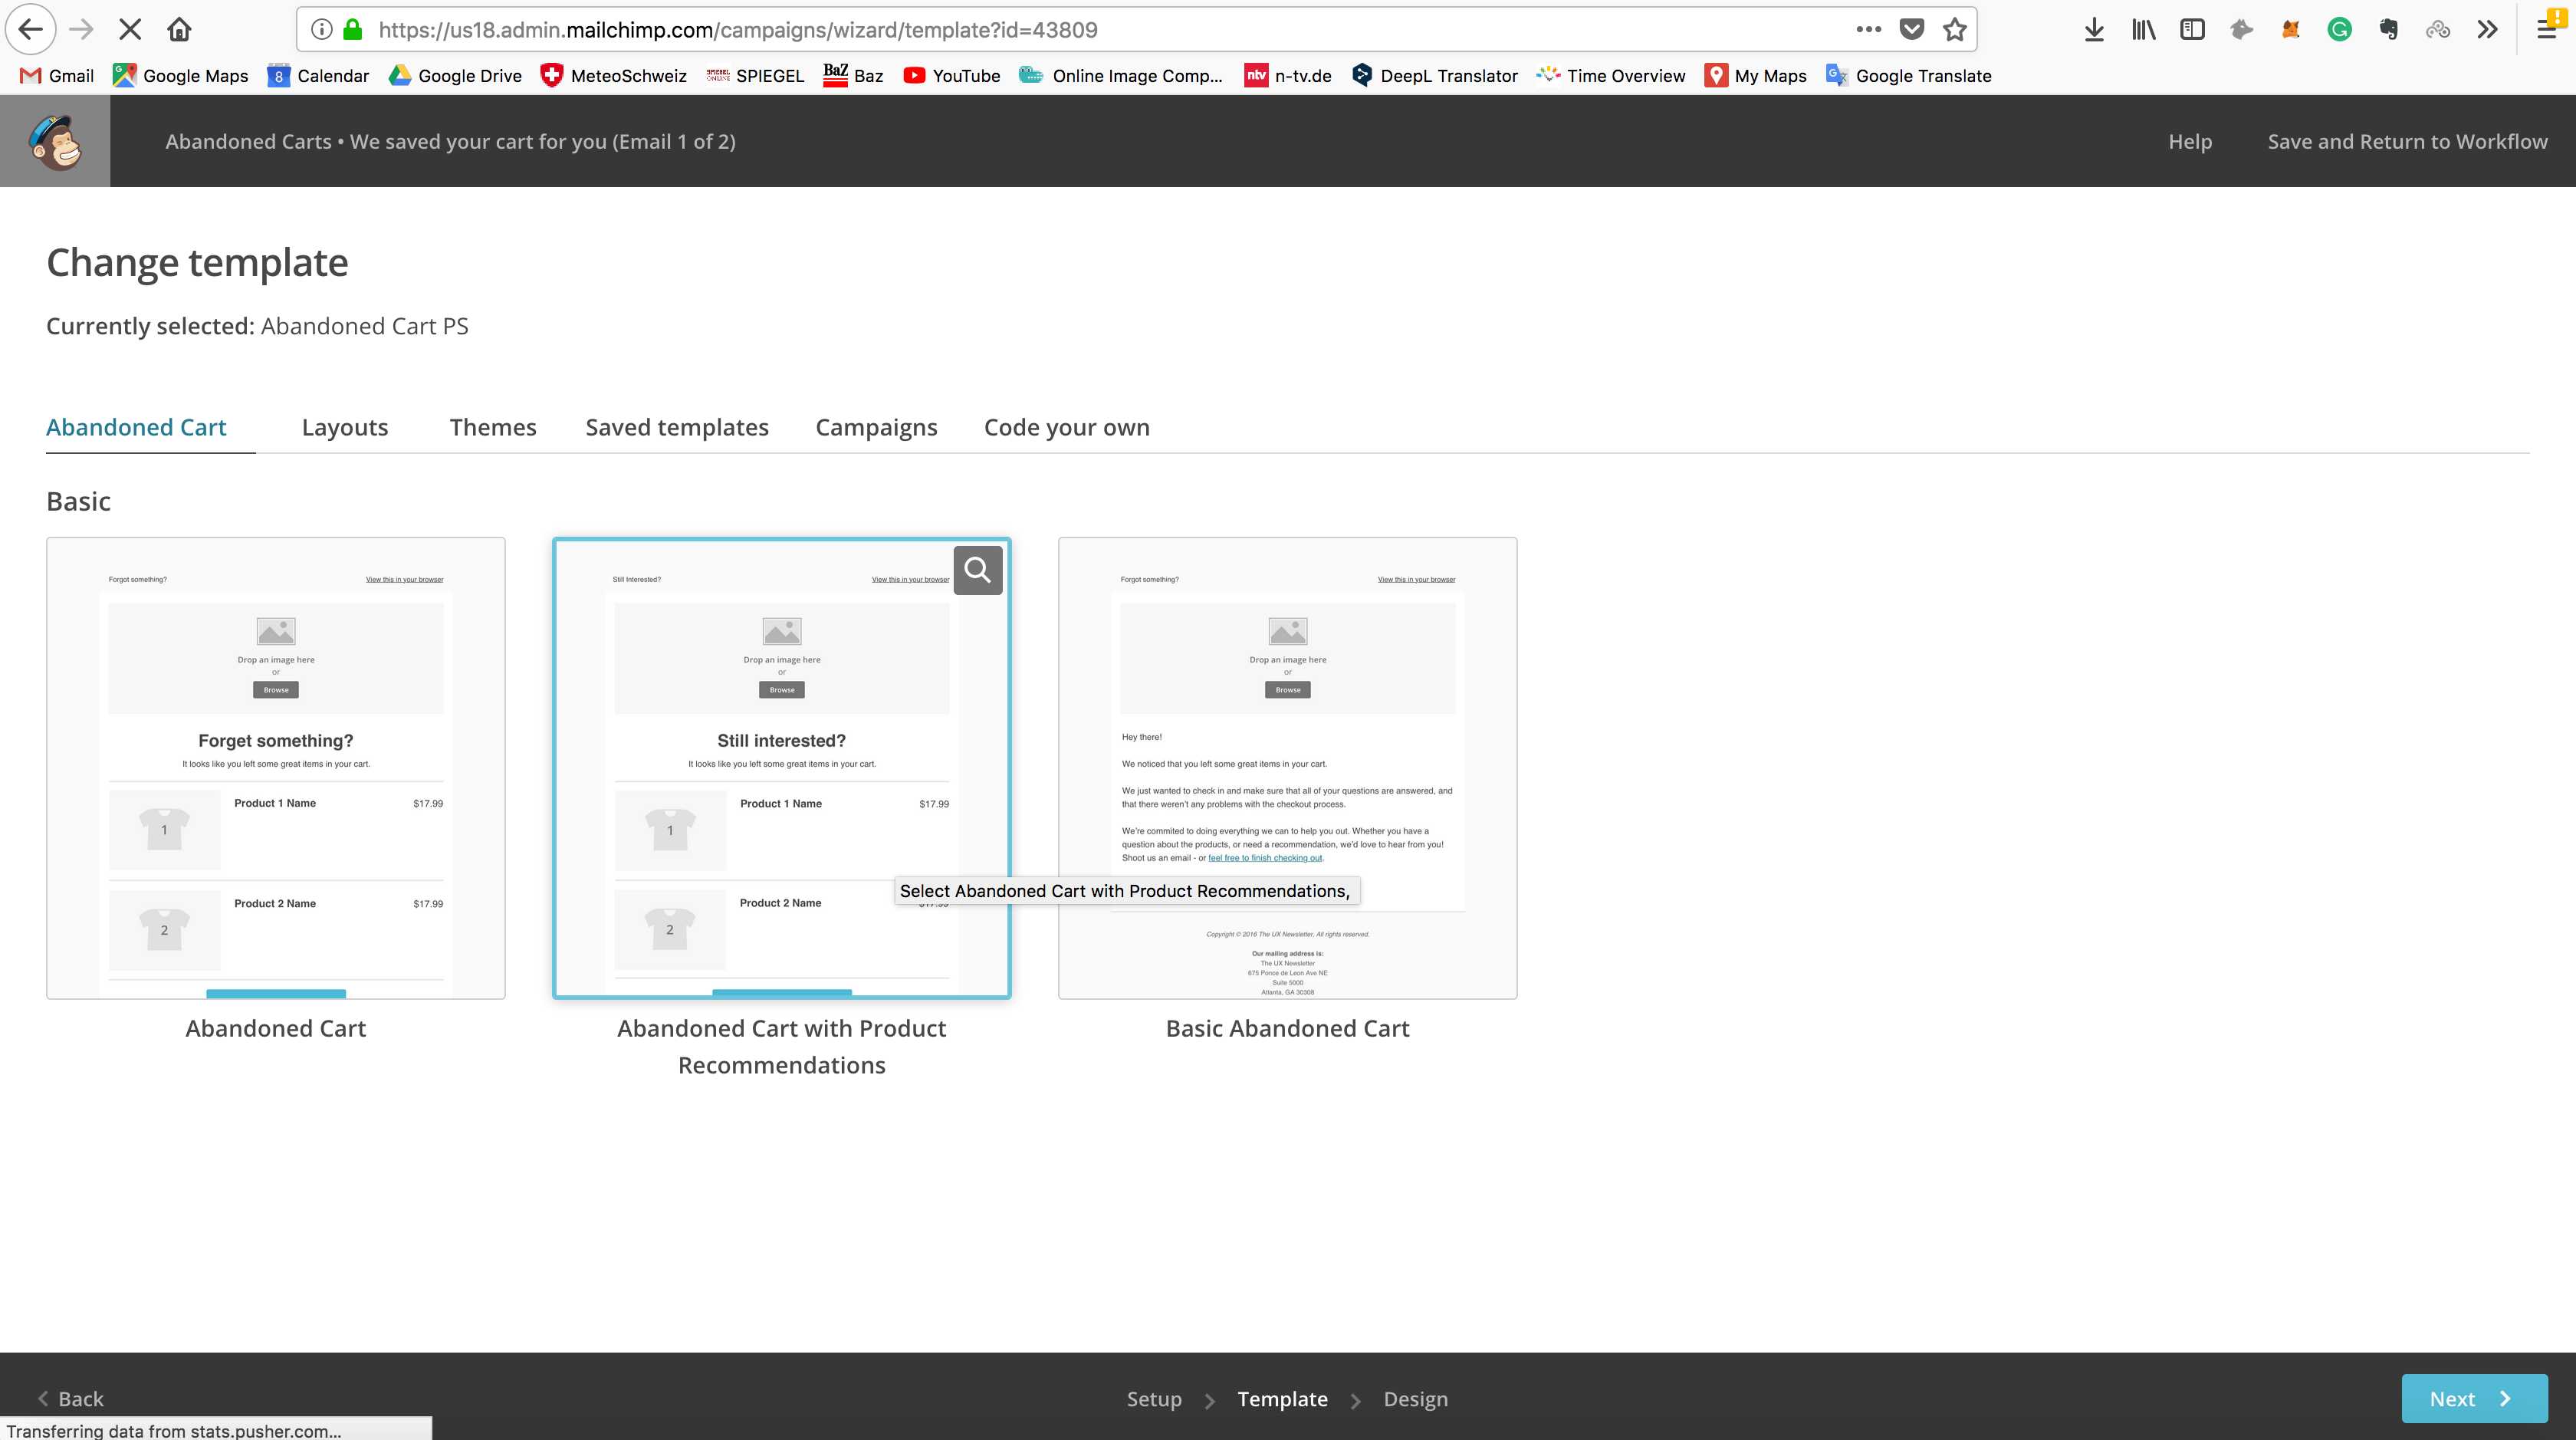This screenshot has width=2576, height=1440.
Task: Open page actions three-dots menu
Action: coord(1868,29)
